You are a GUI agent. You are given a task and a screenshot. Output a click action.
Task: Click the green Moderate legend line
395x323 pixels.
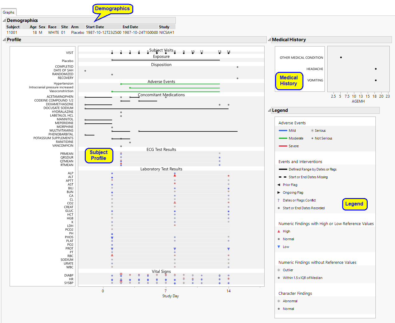[283, 138]
